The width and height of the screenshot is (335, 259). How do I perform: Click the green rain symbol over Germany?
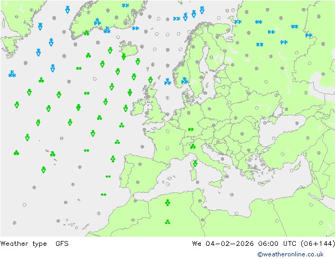pos(191,129)
